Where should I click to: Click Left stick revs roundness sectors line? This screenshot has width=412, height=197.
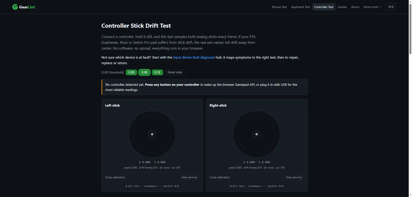152,186
